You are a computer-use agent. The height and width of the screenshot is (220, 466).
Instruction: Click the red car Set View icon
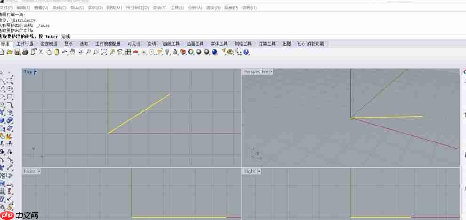tap(136, 52)
